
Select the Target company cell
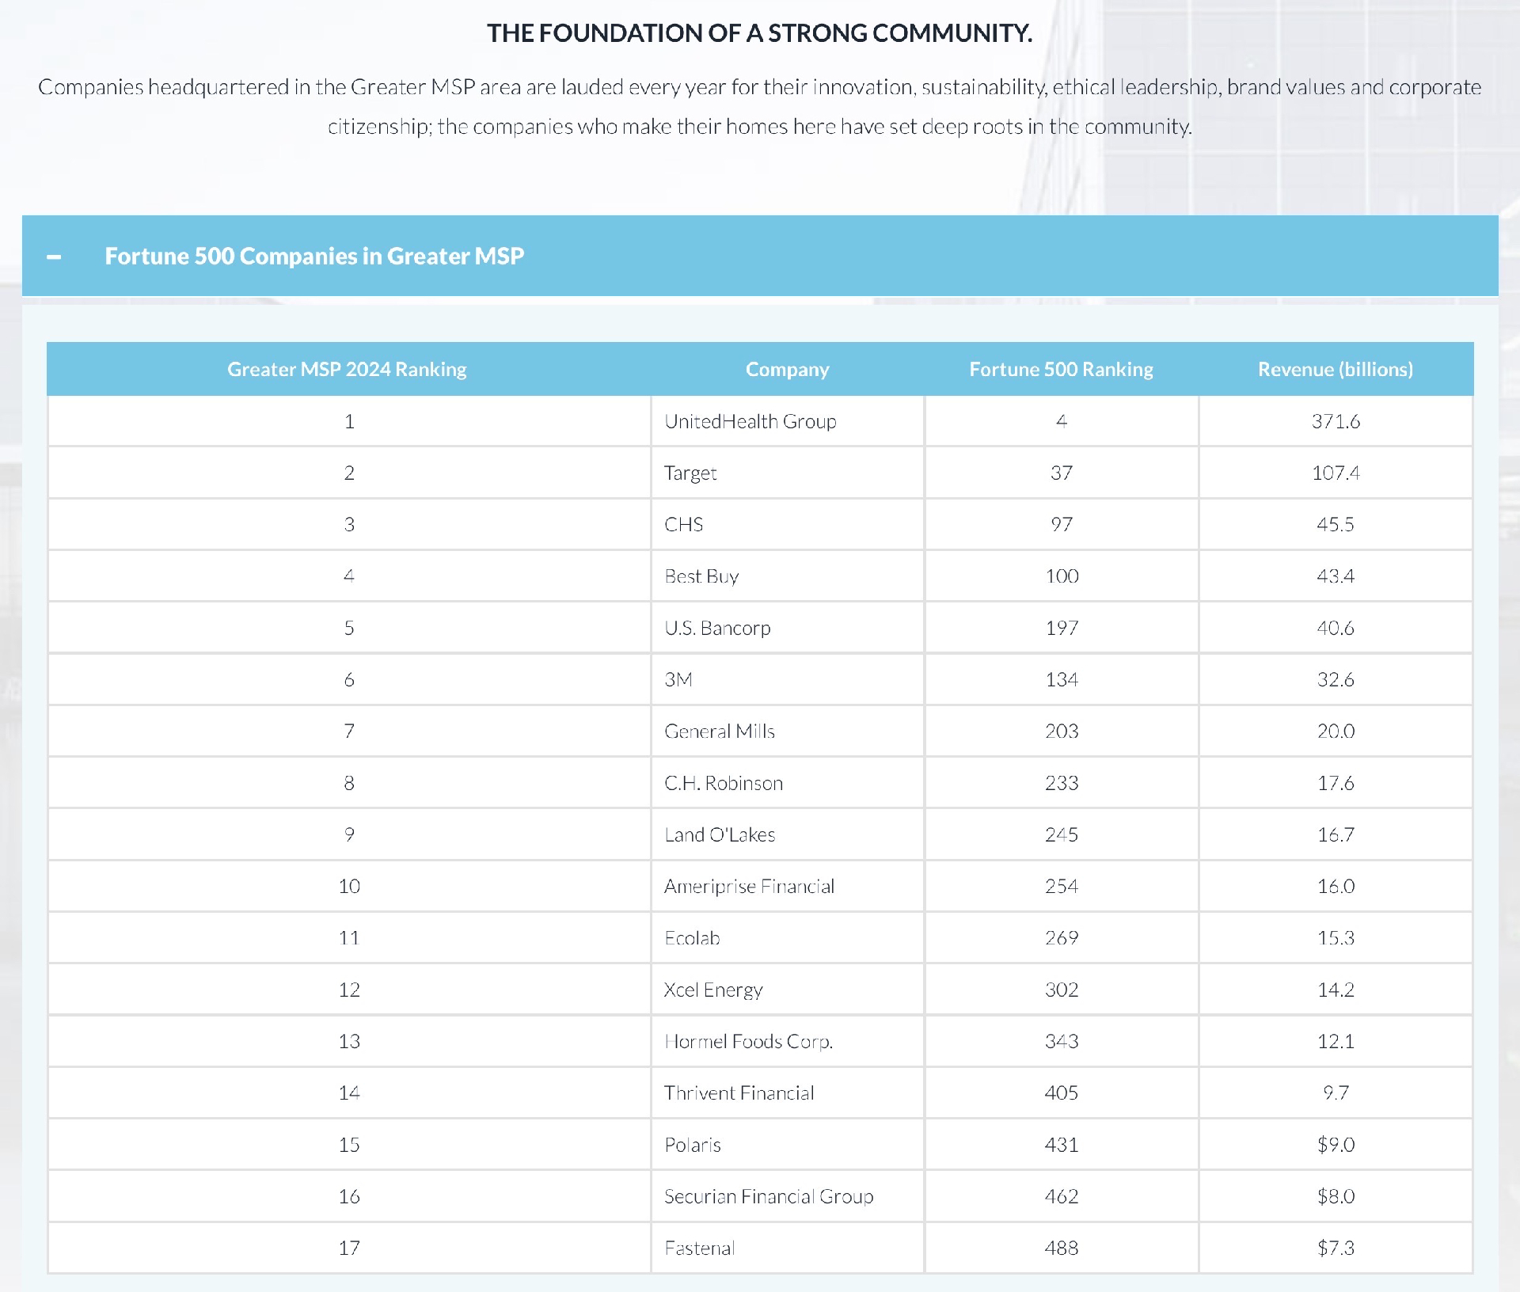coord(690,473)
